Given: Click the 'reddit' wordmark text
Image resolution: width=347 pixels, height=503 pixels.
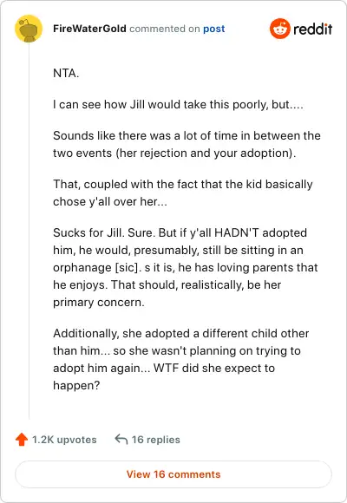Looking at the screenshot, I should 312,29.
